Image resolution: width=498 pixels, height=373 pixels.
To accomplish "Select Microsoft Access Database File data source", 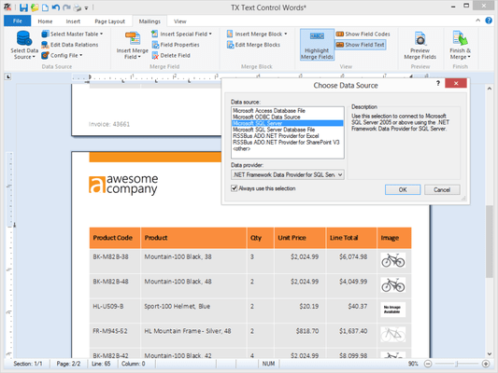I will pos(288,111).
